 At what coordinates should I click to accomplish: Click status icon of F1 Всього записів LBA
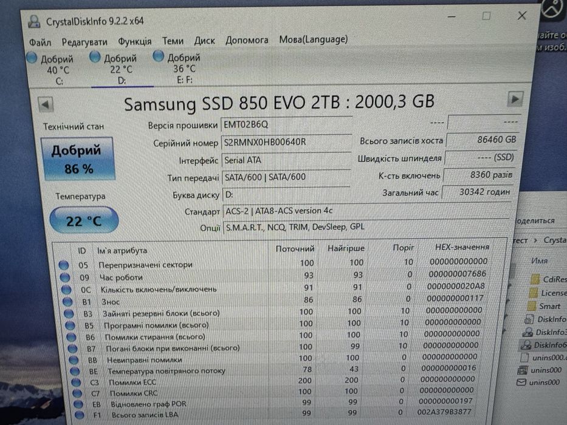tap(80, 415)
